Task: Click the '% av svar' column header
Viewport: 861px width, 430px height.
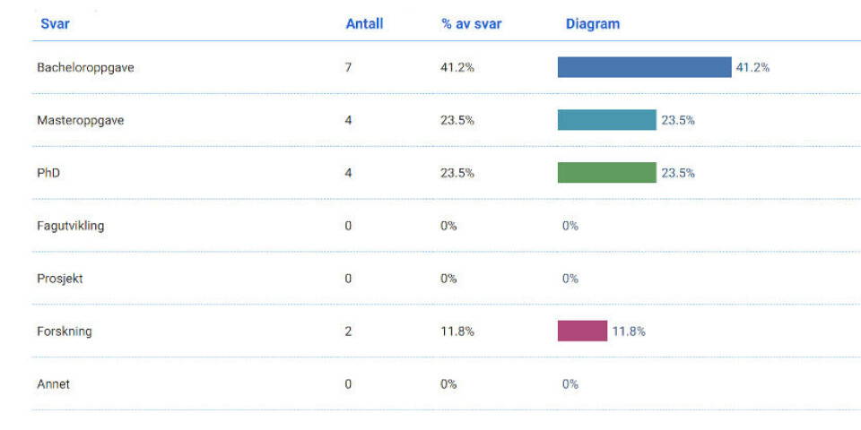Action: point(471,24)
